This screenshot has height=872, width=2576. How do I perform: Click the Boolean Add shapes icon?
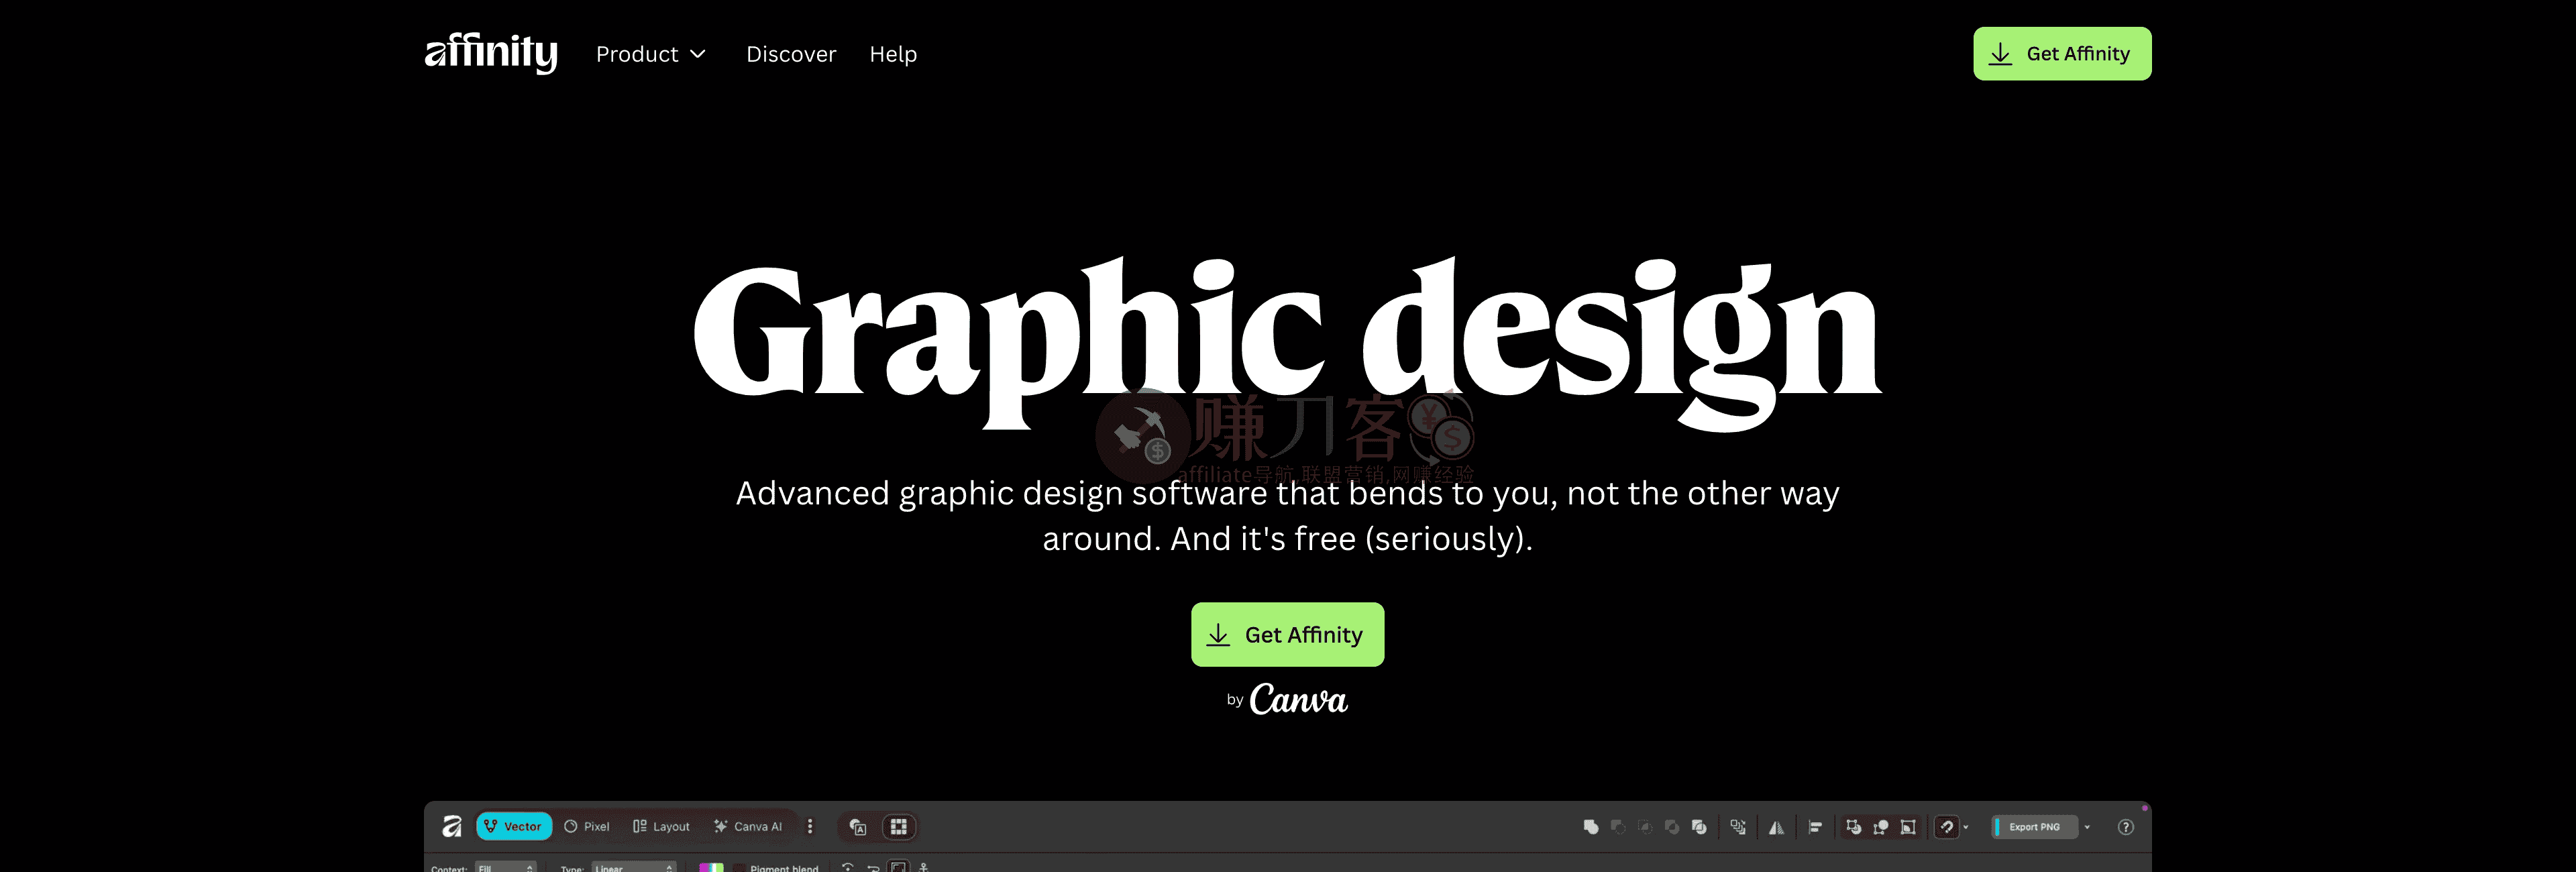(x=1592, y=827)
